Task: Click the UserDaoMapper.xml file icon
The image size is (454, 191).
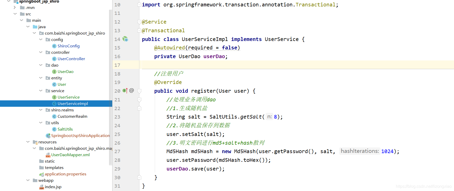Action: coord(48,155)
